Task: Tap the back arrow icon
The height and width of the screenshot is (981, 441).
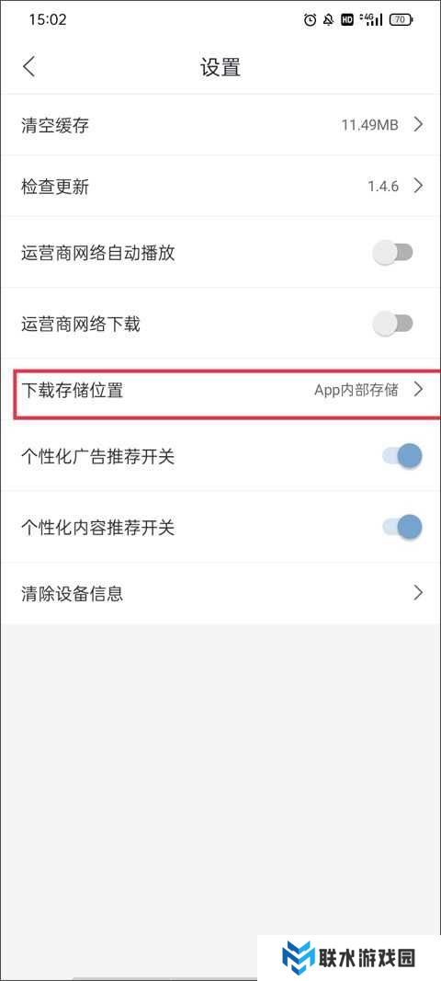Action: point(29,67)
